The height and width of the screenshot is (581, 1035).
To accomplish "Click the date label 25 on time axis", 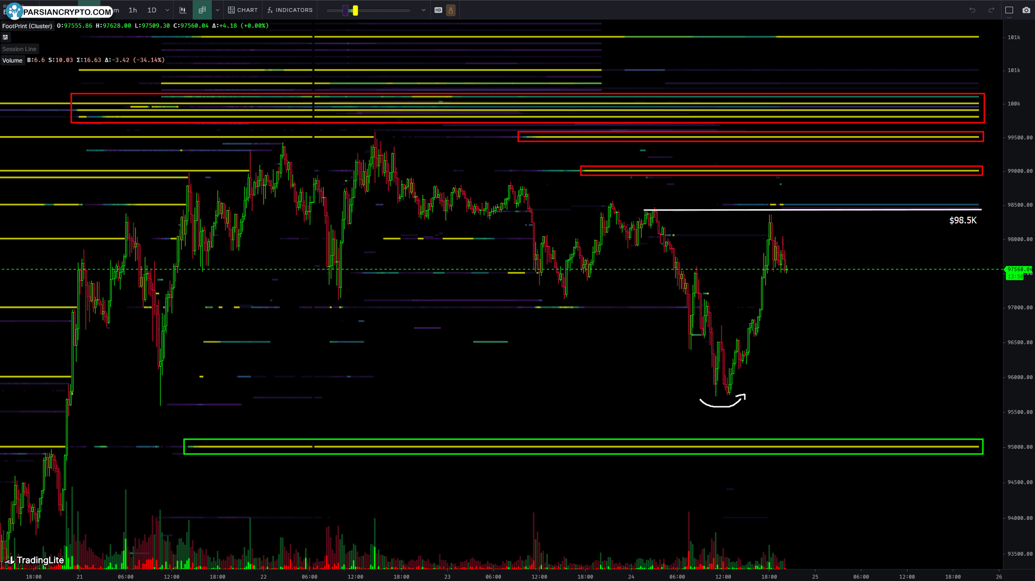I will coord(815,577).
